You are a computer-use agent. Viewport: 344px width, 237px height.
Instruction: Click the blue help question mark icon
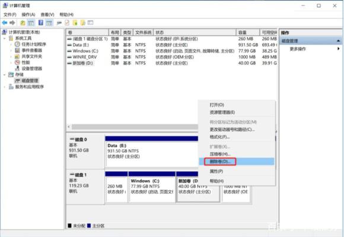(x=41, y=23)
